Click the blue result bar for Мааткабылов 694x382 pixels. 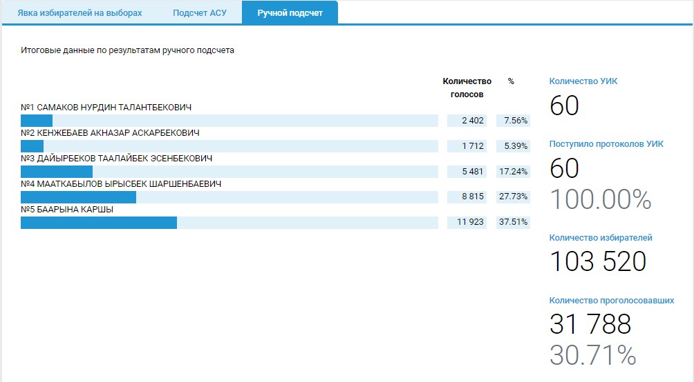click(x=78, y=197)
